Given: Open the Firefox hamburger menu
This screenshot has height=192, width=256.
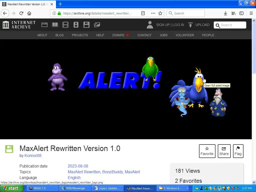Looking at the screenshot, I should 251,13.
